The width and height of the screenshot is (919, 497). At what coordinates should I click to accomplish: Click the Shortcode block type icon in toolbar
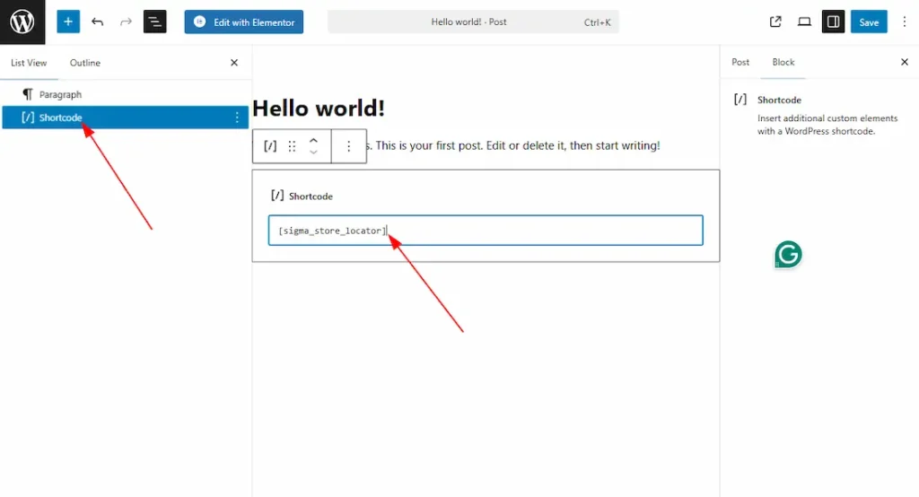(x=270, y=146)
